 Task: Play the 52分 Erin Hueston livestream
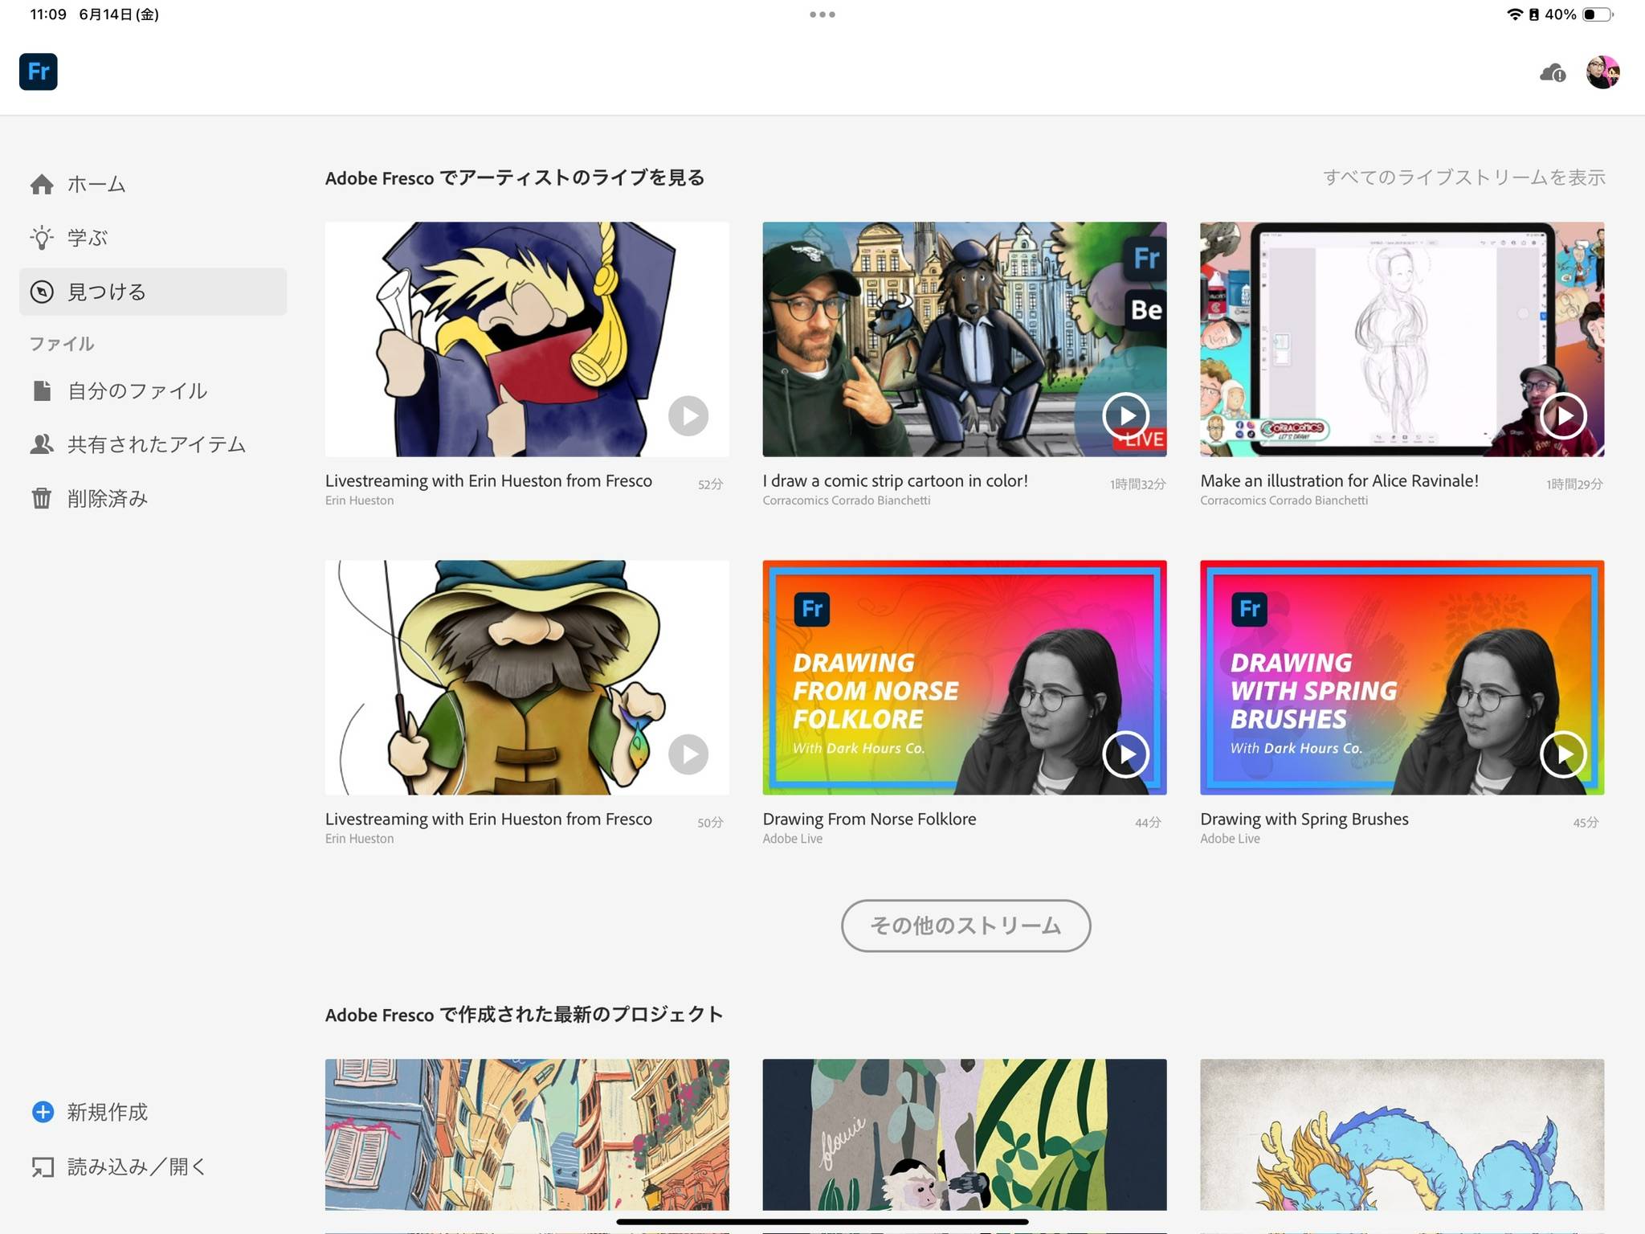[688, 416]
